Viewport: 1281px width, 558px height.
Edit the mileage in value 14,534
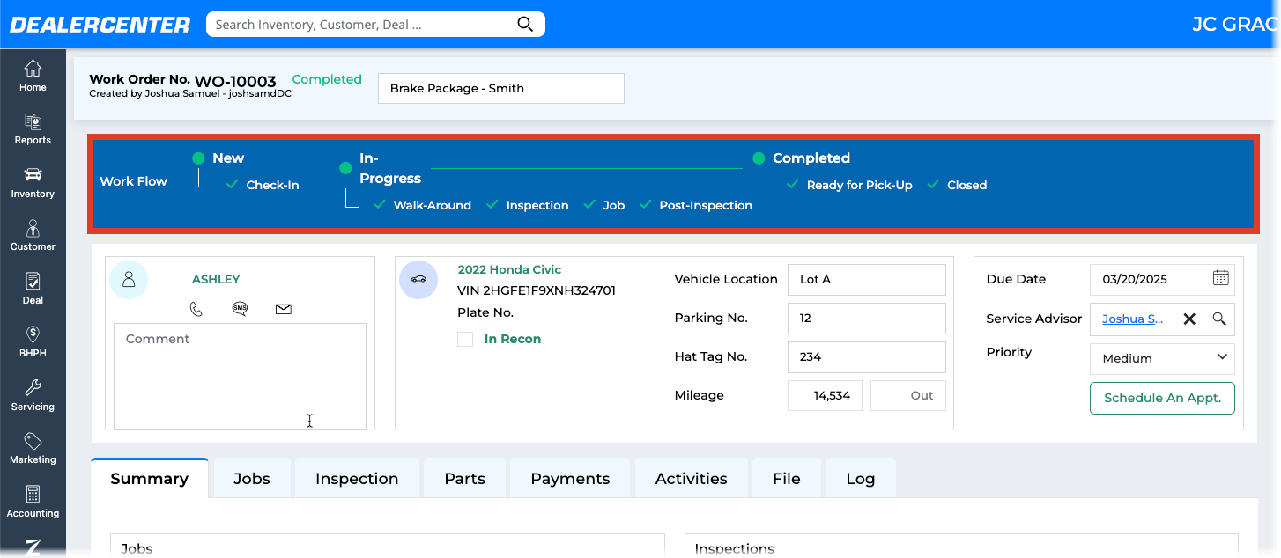(x=825, y=395)
